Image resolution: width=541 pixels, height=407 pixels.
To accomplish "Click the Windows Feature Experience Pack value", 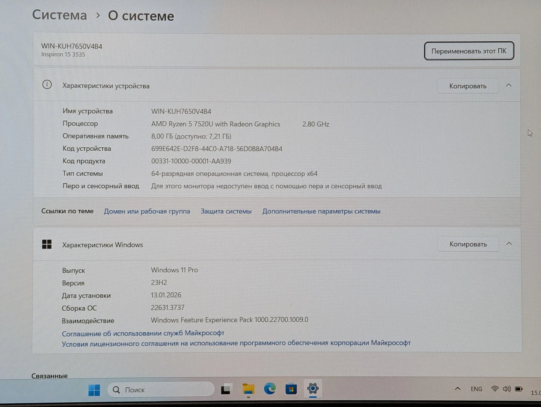I will 230,320.
